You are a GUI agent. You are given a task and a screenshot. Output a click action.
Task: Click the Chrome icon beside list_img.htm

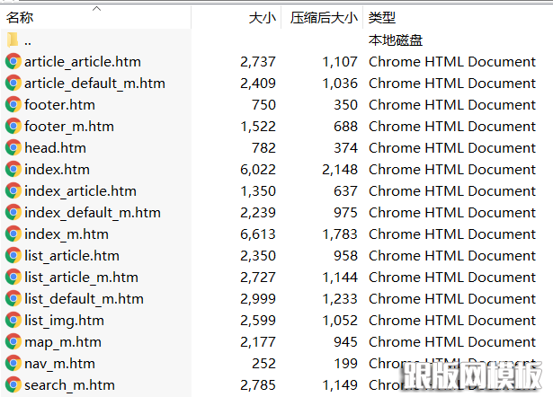tap(13, 321)
